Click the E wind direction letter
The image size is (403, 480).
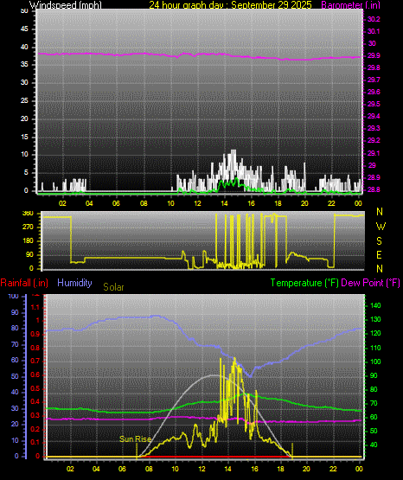(379, 254)
